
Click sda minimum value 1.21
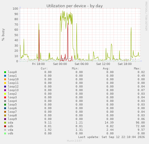click(x=79, y=123)
